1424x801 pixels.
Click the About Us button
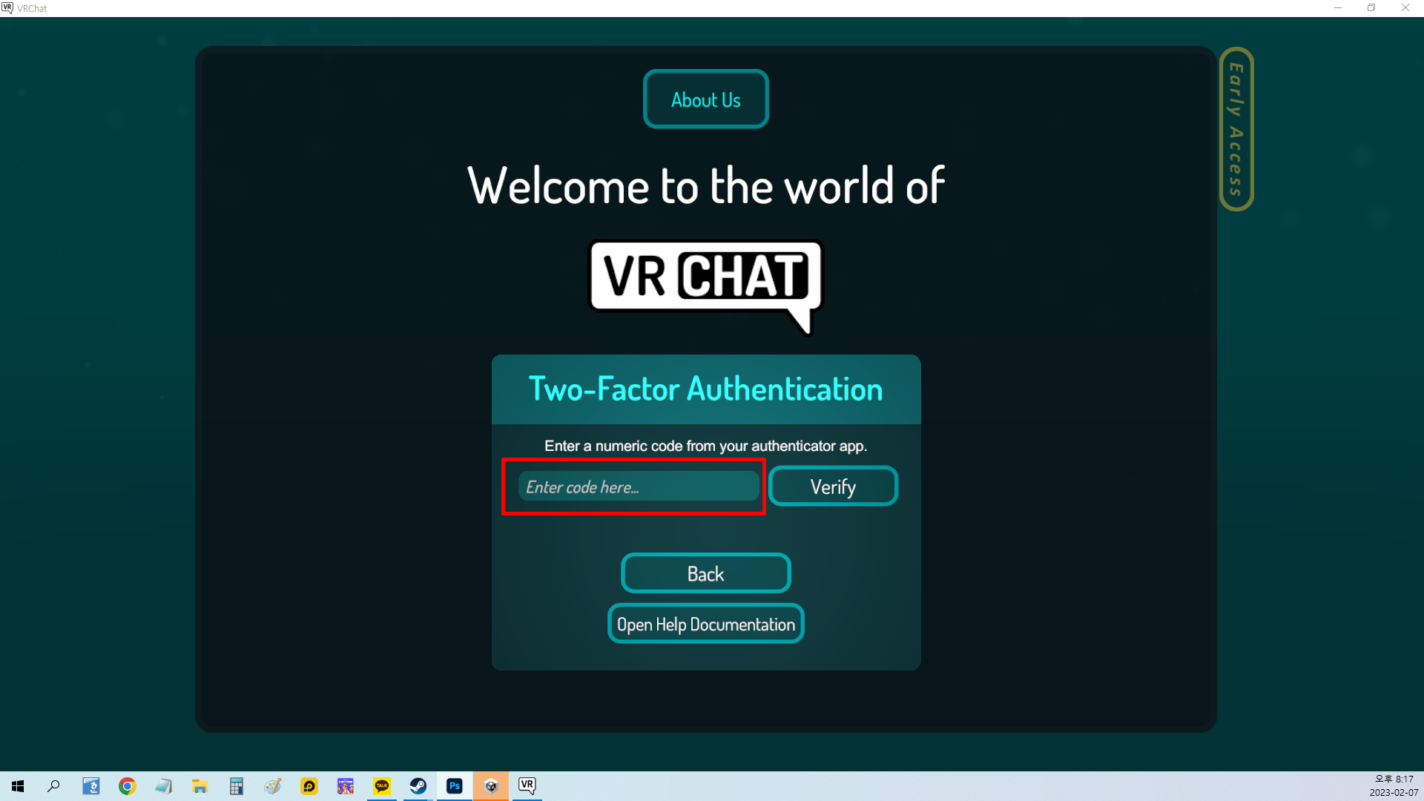pyautogui.click(x=705, y=99)
